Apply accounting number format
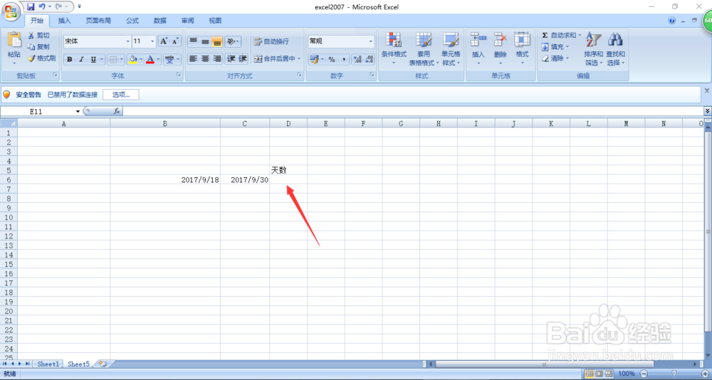The width and height of the screenshot is (712, 380). [314, 60]
